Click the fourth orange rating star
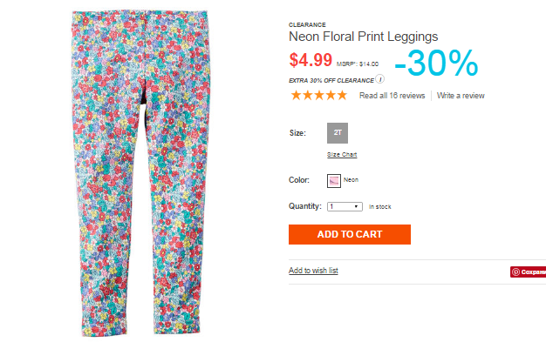This screenshot has width=546, height=342. click(x=331, y=95)
